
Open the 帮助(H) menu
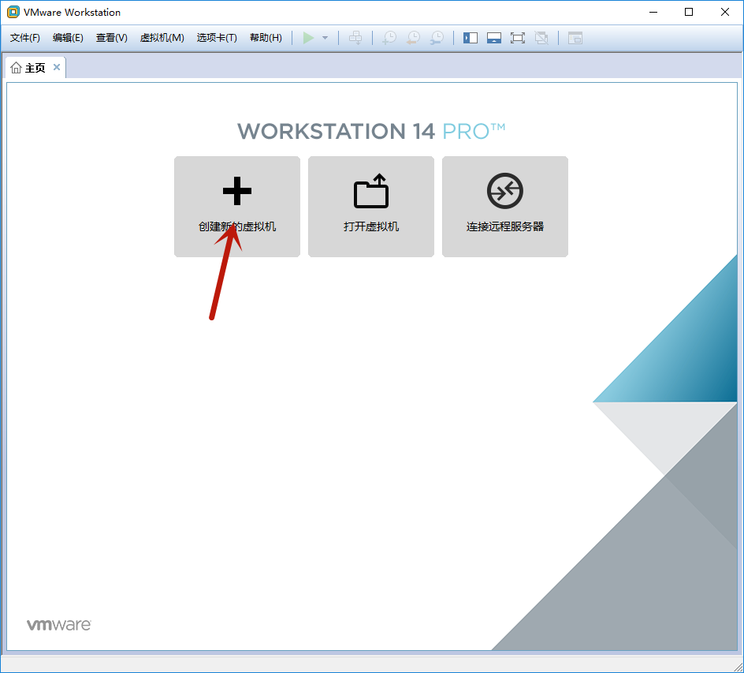[266, 38]
